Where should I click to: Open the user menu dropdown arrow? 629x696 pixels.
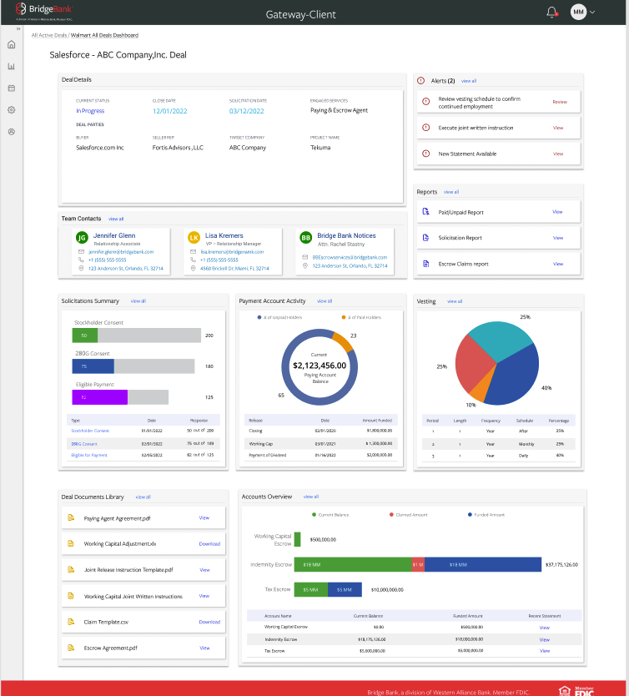click(x=592, y=12)
